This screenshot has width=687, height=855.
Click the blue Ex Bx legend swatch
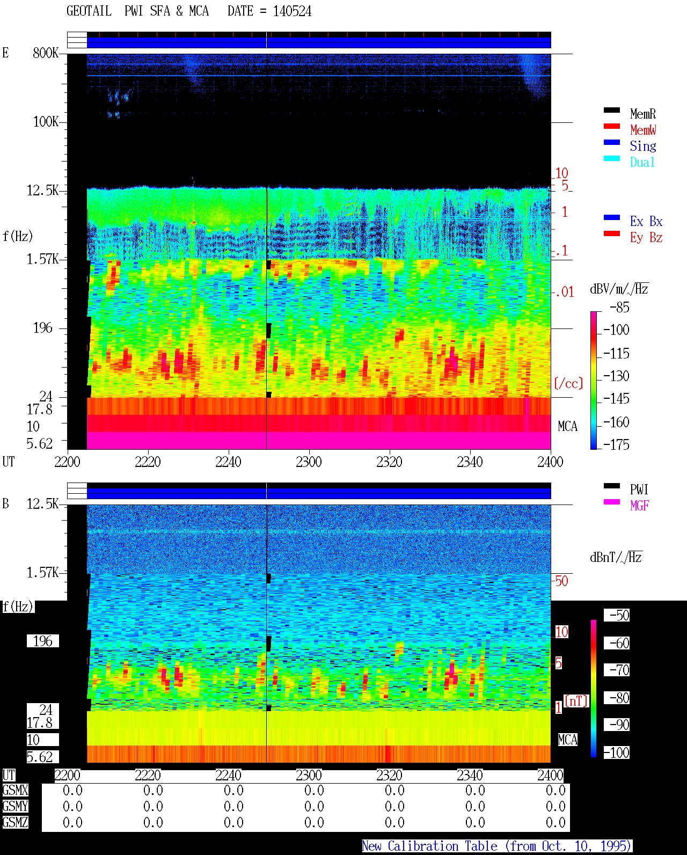[612, 217]
